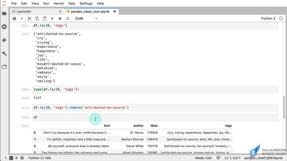Open the File menu
Image resolution: width=287 pixels, height=161 pixels.
click(x=14, y=4)
